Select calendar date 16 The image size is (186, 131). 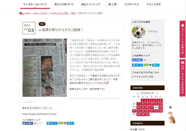[x=147, y=107]
